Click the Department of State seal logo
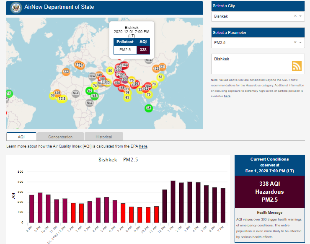The height and width of the screenshot is (244, 310). (15, 8)
